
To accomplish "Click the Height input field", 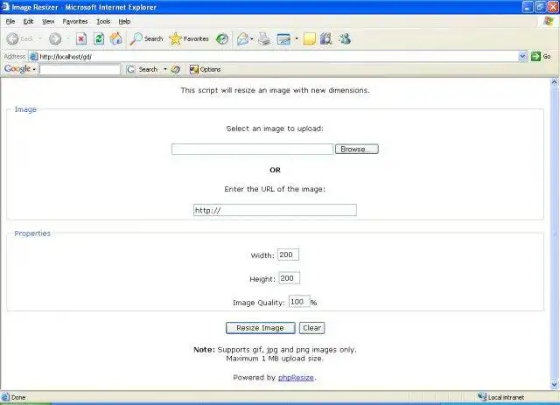I will 290,278.
